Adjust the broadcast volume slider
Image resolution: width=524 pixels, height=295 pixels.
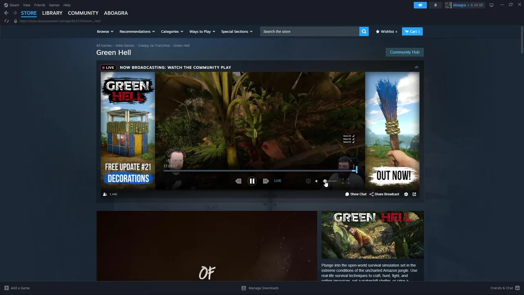329,181
